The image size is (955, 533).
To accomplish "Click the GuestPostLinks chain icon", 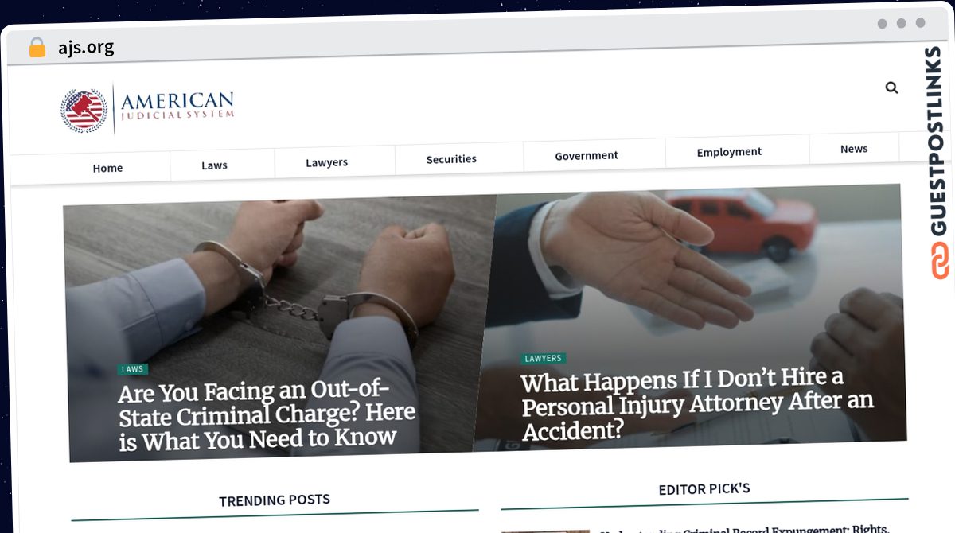I will point(941,260).
